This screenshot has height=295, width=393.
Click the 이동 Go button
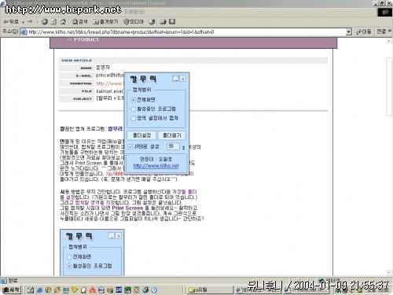pos(364,32)
